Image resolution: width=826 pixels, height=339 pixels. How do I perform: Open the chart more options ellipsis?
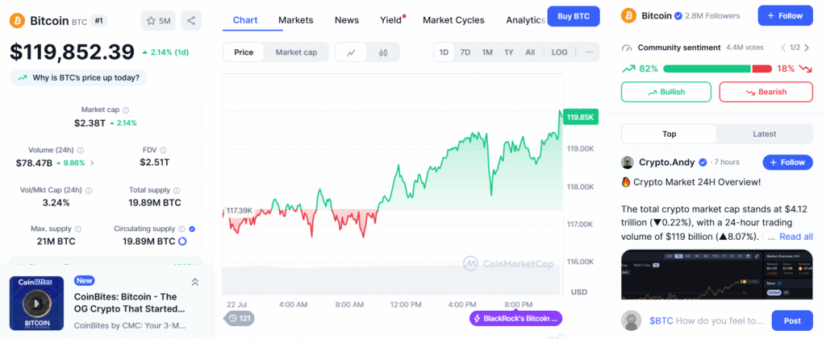pos(589,52)
